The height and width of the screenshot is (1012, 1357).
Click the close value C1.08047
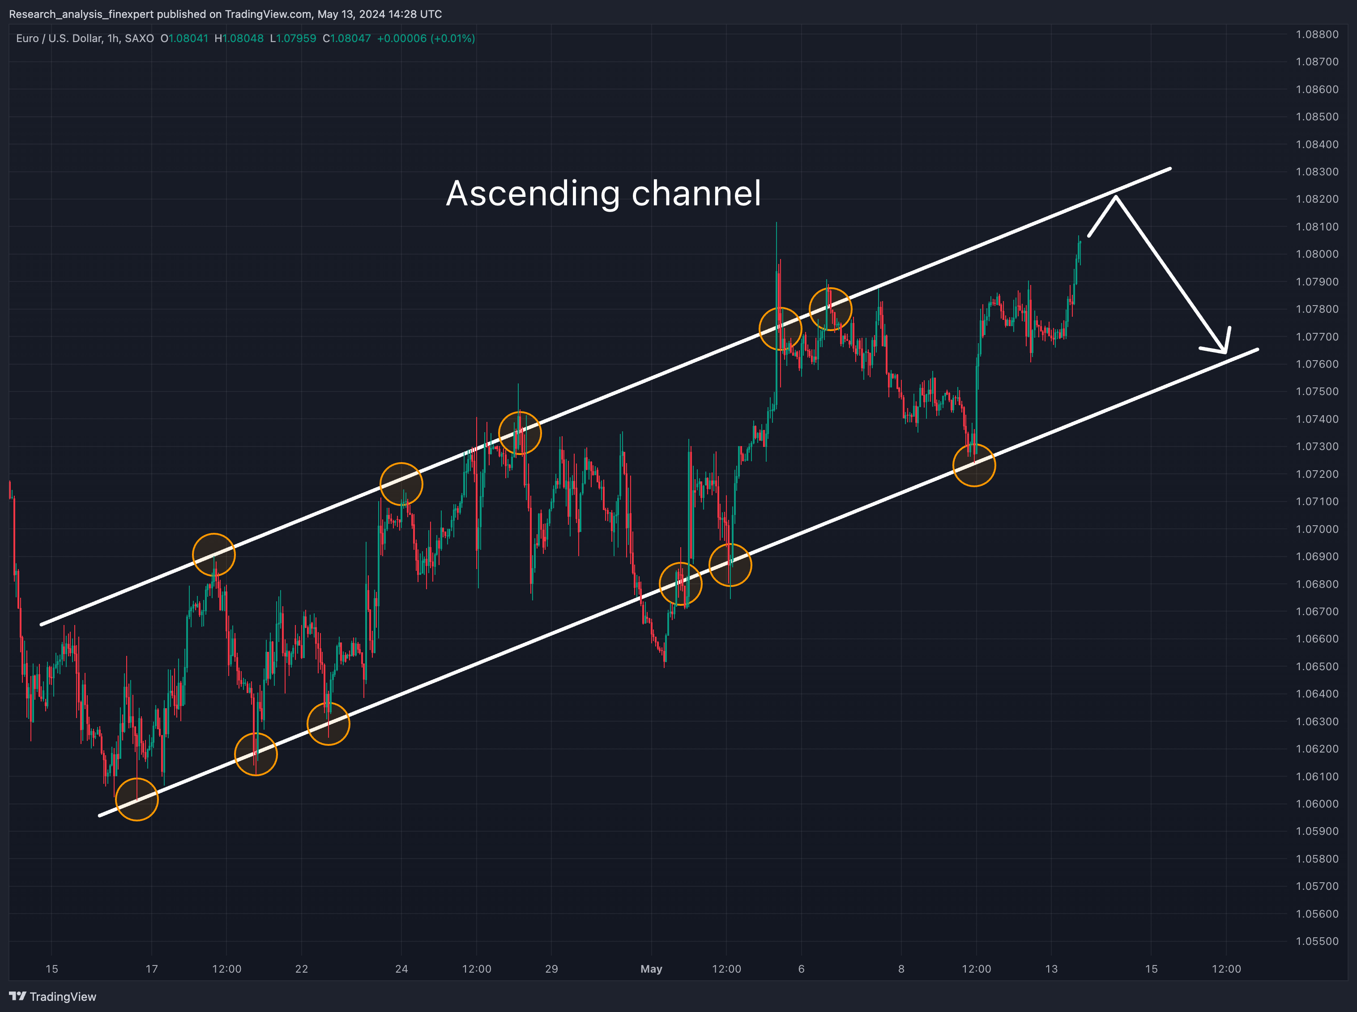[347, 38]
